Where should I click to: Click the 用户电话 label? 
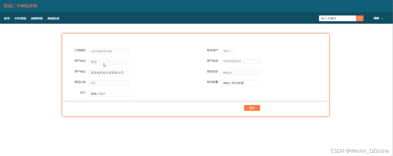coord(213,61)
